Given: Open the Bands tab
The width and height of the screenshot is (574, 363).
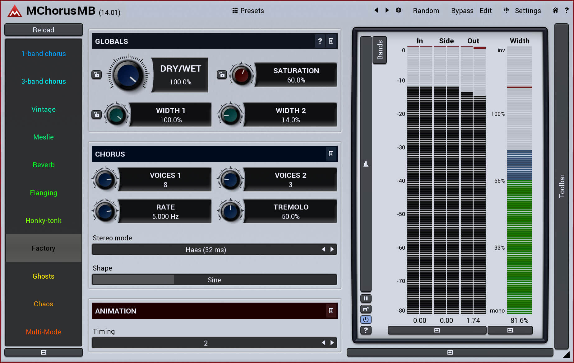Looking at the screenshot, I should point(380,50).
